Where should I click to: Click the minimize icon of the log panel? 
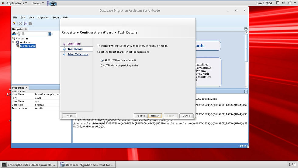246,91
